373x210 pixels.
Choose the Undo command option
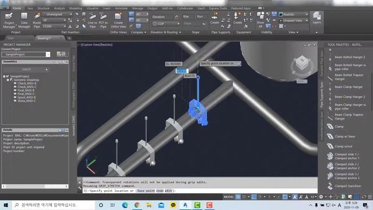click(160, 191)
